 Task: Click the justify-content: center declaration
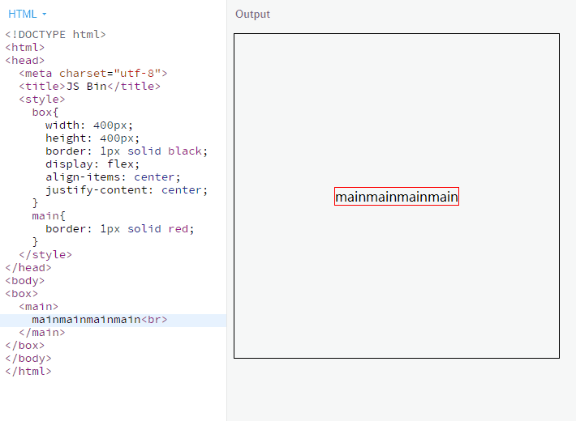coord(127,189)
